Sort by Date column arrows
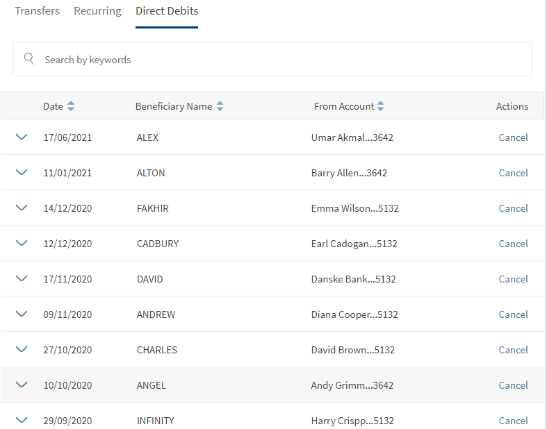Viewport: 547px width, 429px height. [71, 106]
